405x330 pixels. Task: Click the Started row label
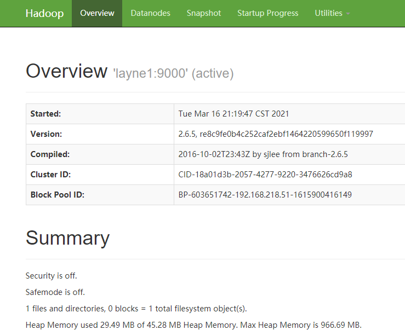(x=45, y=114)
